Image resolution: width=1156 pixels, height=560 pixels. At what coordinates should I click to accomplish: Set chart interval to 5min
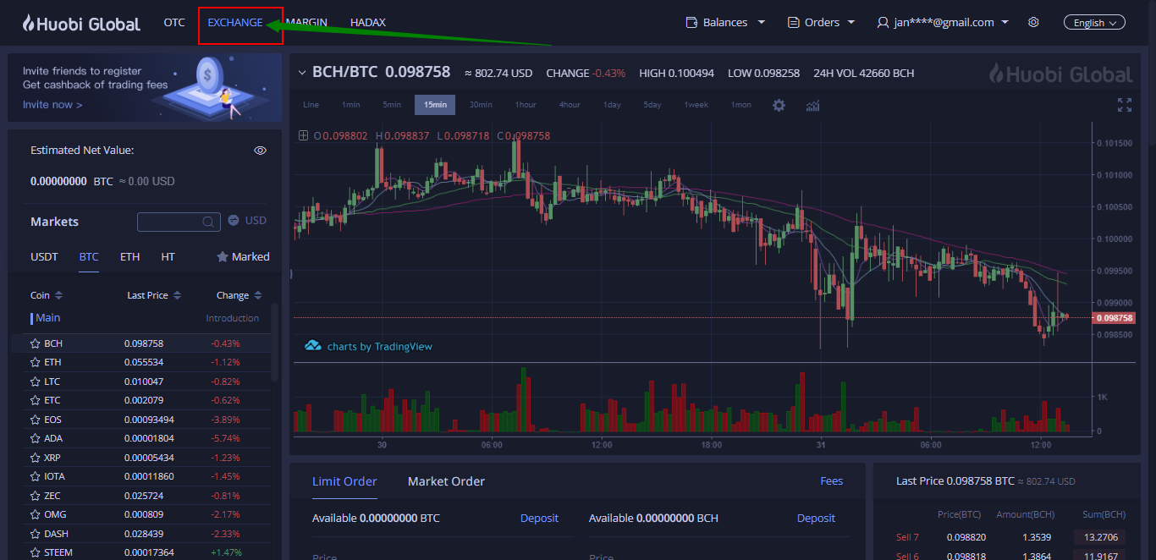(392, 105)
